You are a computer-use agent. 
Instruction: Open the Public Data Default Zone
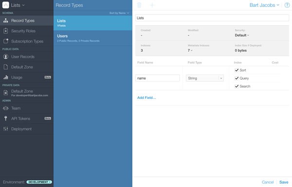point(27,67)
